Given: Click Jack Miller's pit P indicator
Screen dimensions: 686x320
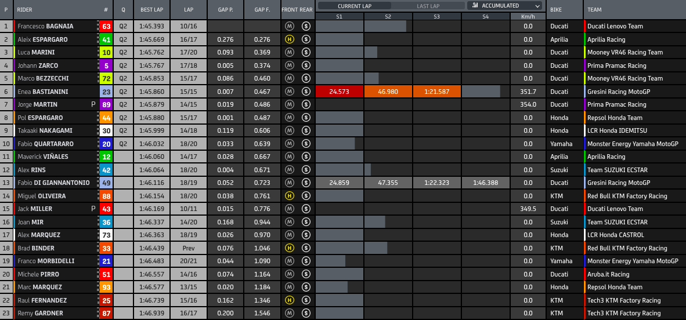Looking at the screenshot, I should (93, 209).
